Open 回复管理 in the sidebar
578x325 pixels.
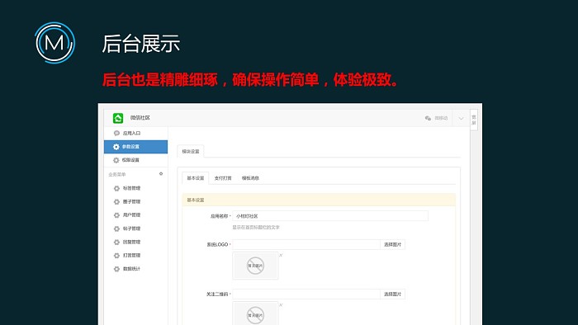pyautogui.click(x=131, y=242)
